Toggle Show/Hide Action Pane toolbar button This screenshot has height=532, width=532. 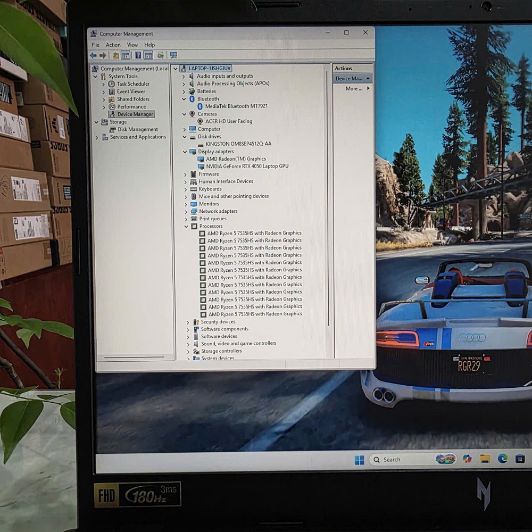pos(148,55)
